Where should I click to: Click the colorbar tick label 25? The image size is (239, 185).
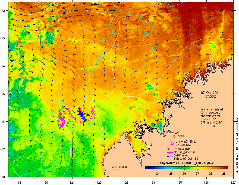(171, 174)
